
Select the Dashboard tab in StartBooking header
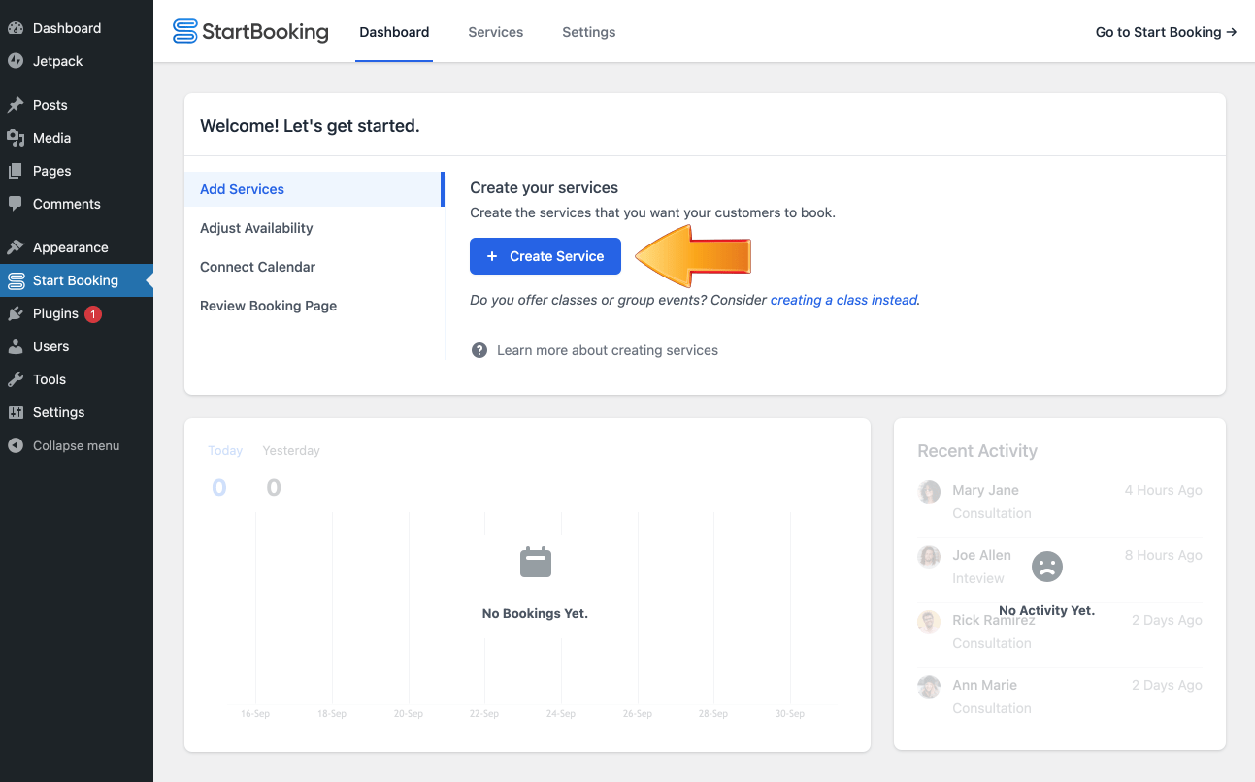click(394, 32)
